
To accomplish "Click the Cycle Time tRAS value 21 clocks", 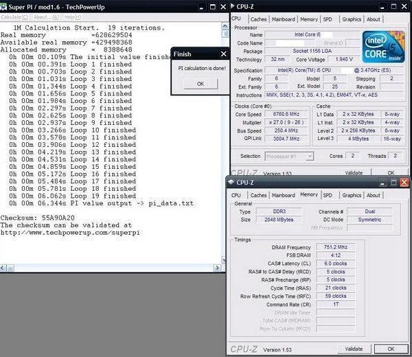I will point(336,288).
